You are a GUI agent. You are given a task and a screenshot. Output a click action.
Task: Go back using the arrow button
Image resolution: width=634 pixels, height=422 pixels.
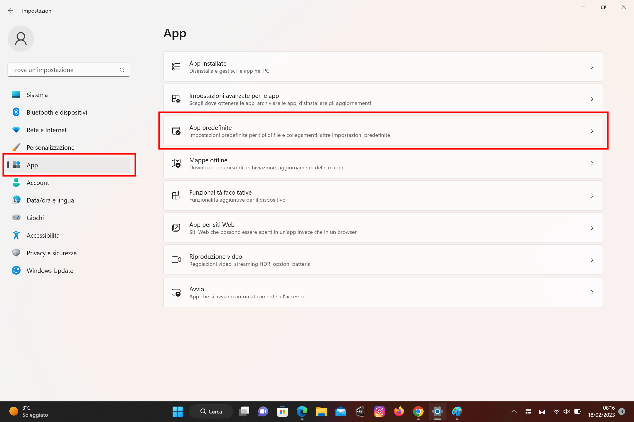(x=11, y=11)
